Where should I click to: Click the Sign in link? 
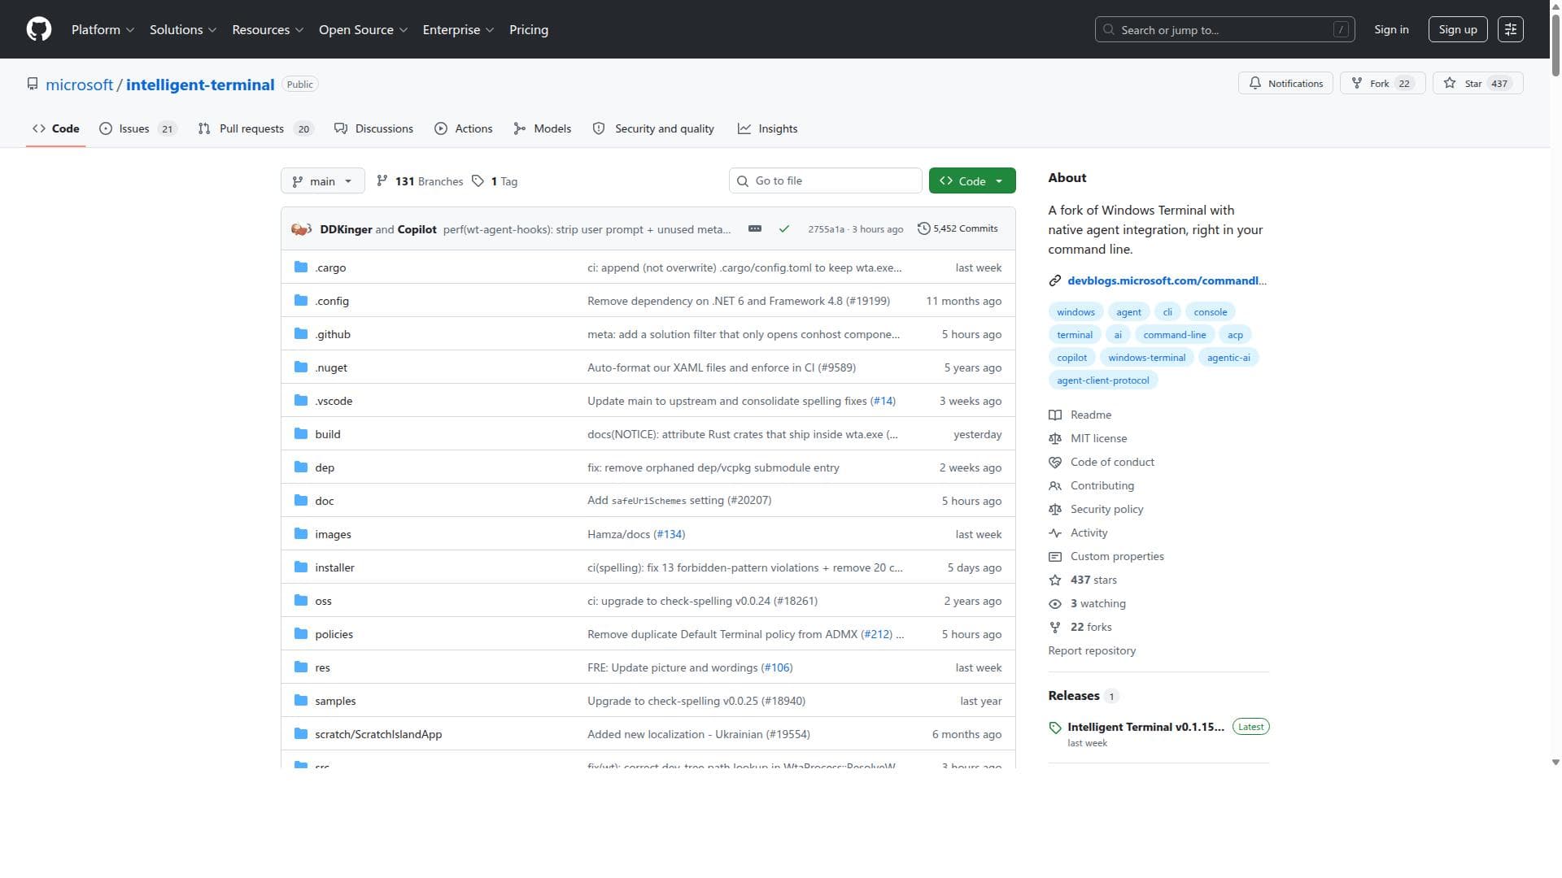(1391, 29)
